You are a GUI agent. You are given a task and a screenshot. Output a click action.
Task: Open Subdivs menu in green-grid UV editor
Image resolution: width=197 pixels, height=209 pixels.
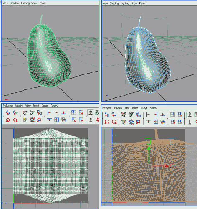coord(19,106)
